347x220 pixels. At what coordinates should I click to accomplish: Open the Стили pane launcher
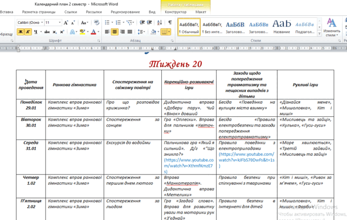pos(339,41)
